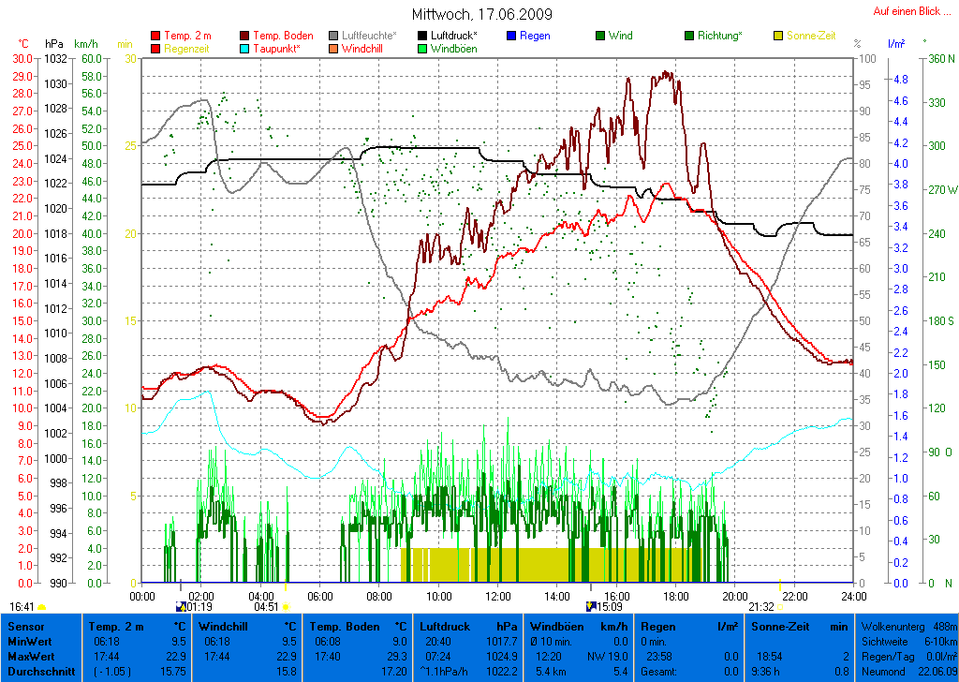Click the blue Regen legend square
The image size is (959, 682).
click(x=511, y=36)
